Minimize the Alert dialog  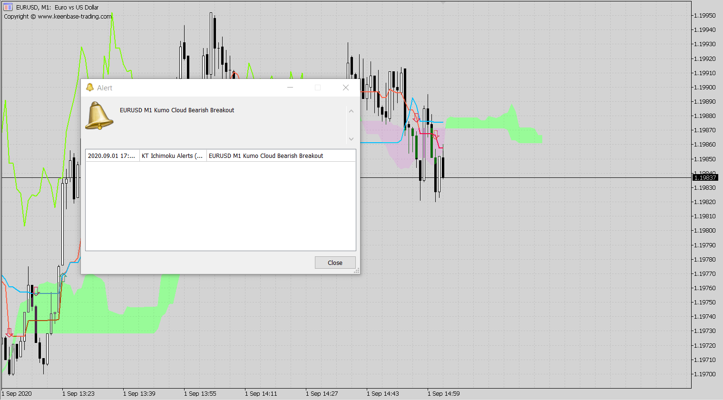coord(290,88)
